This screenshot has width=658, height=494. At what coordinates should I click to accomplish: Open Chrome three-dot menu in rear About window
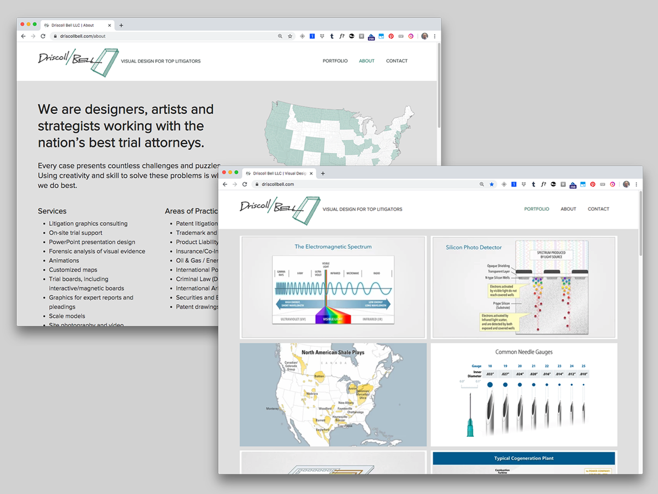[435, 36]
